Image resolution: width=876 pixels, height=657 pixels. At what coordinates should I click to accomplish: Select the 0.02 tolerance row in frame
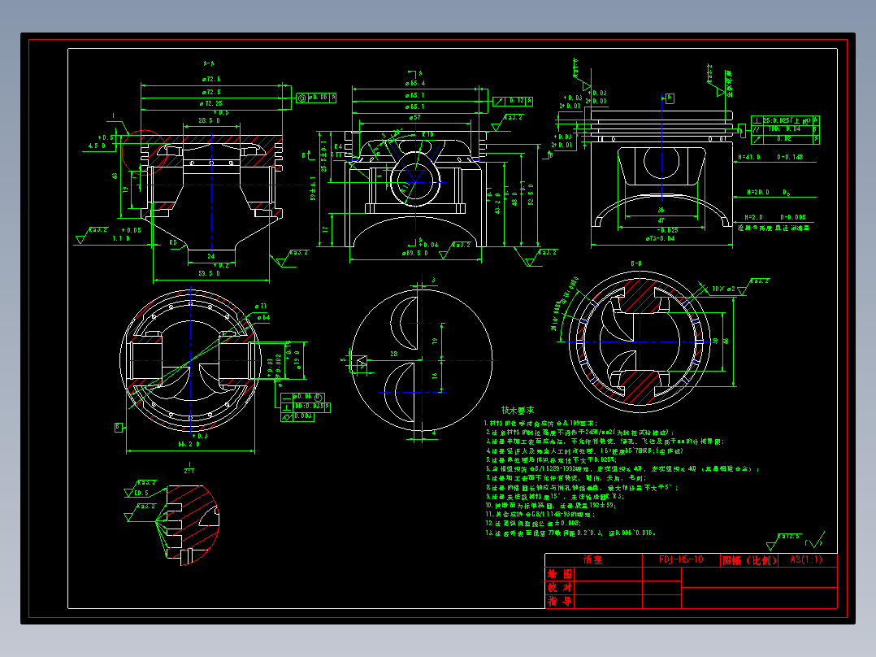coord(785,139)
